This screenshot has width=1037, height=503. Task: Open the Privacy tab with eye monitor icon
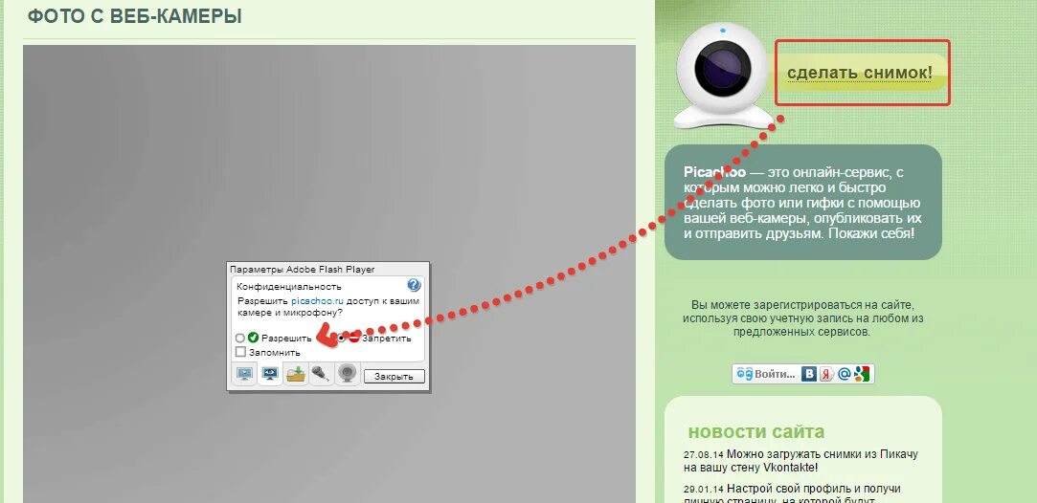point(270,374)
